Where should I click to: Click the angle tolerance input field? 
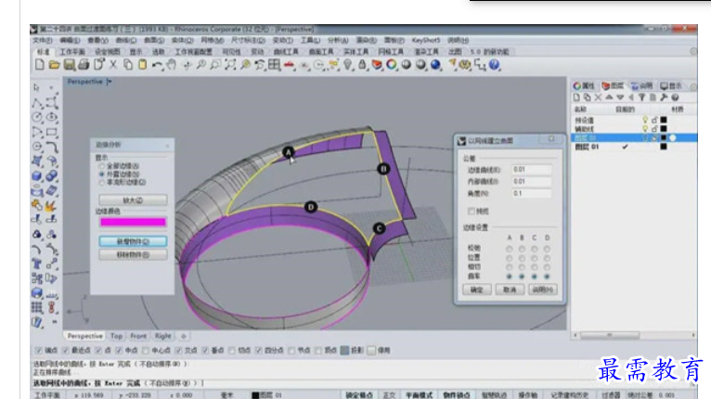[x=532, y=194]
